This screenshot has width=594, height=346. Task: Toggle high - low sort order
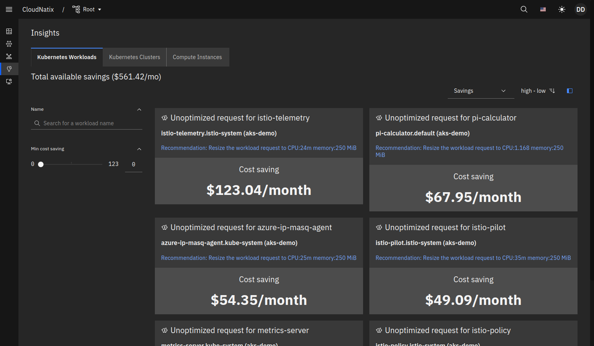tap(538, 91)
